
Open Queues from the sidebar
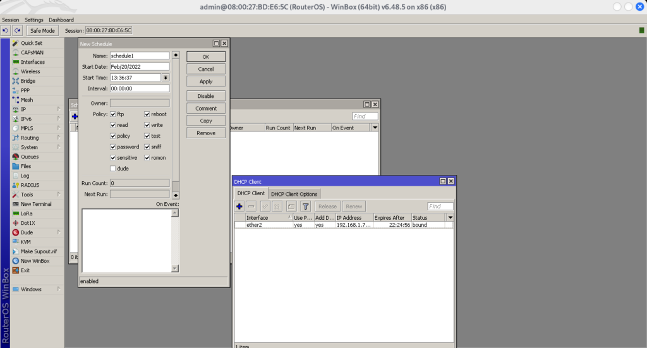[x=29, y=157]
